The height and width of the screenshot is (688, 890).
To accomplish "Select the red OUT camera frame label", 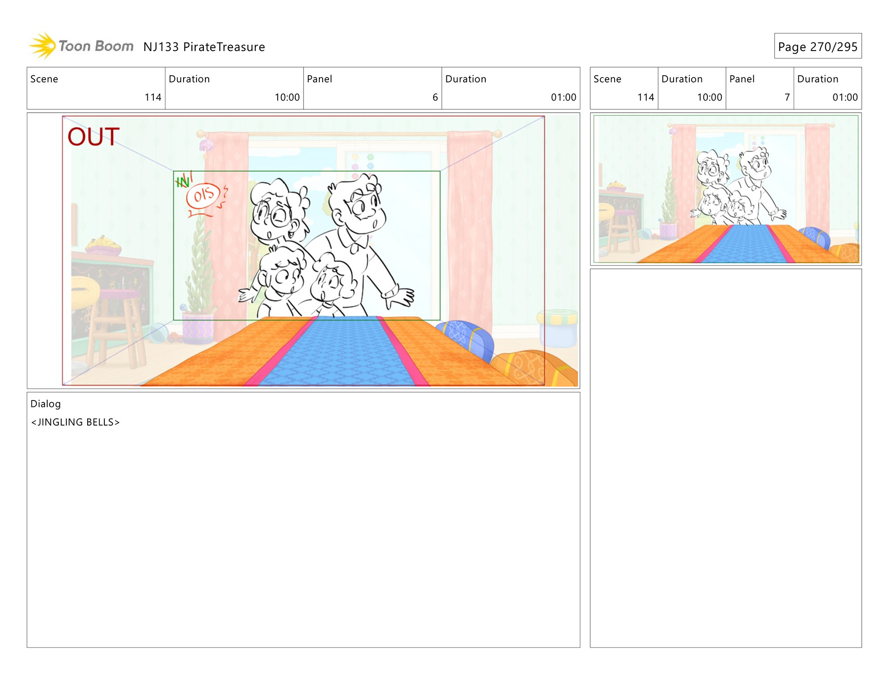I will pyautogui.click(x=93, y=137).
